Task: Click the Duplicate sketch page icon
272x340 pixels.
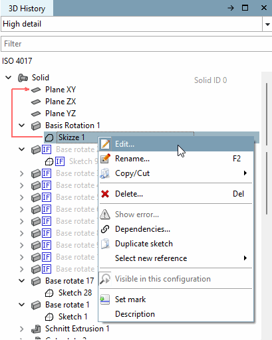Action: pos(105,244)
